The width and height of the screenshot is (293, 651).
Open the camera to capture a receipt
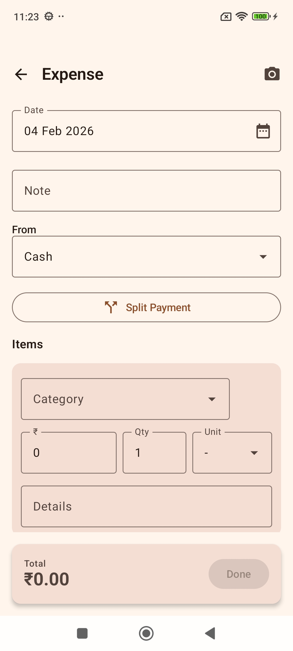(x=272, y=74)
